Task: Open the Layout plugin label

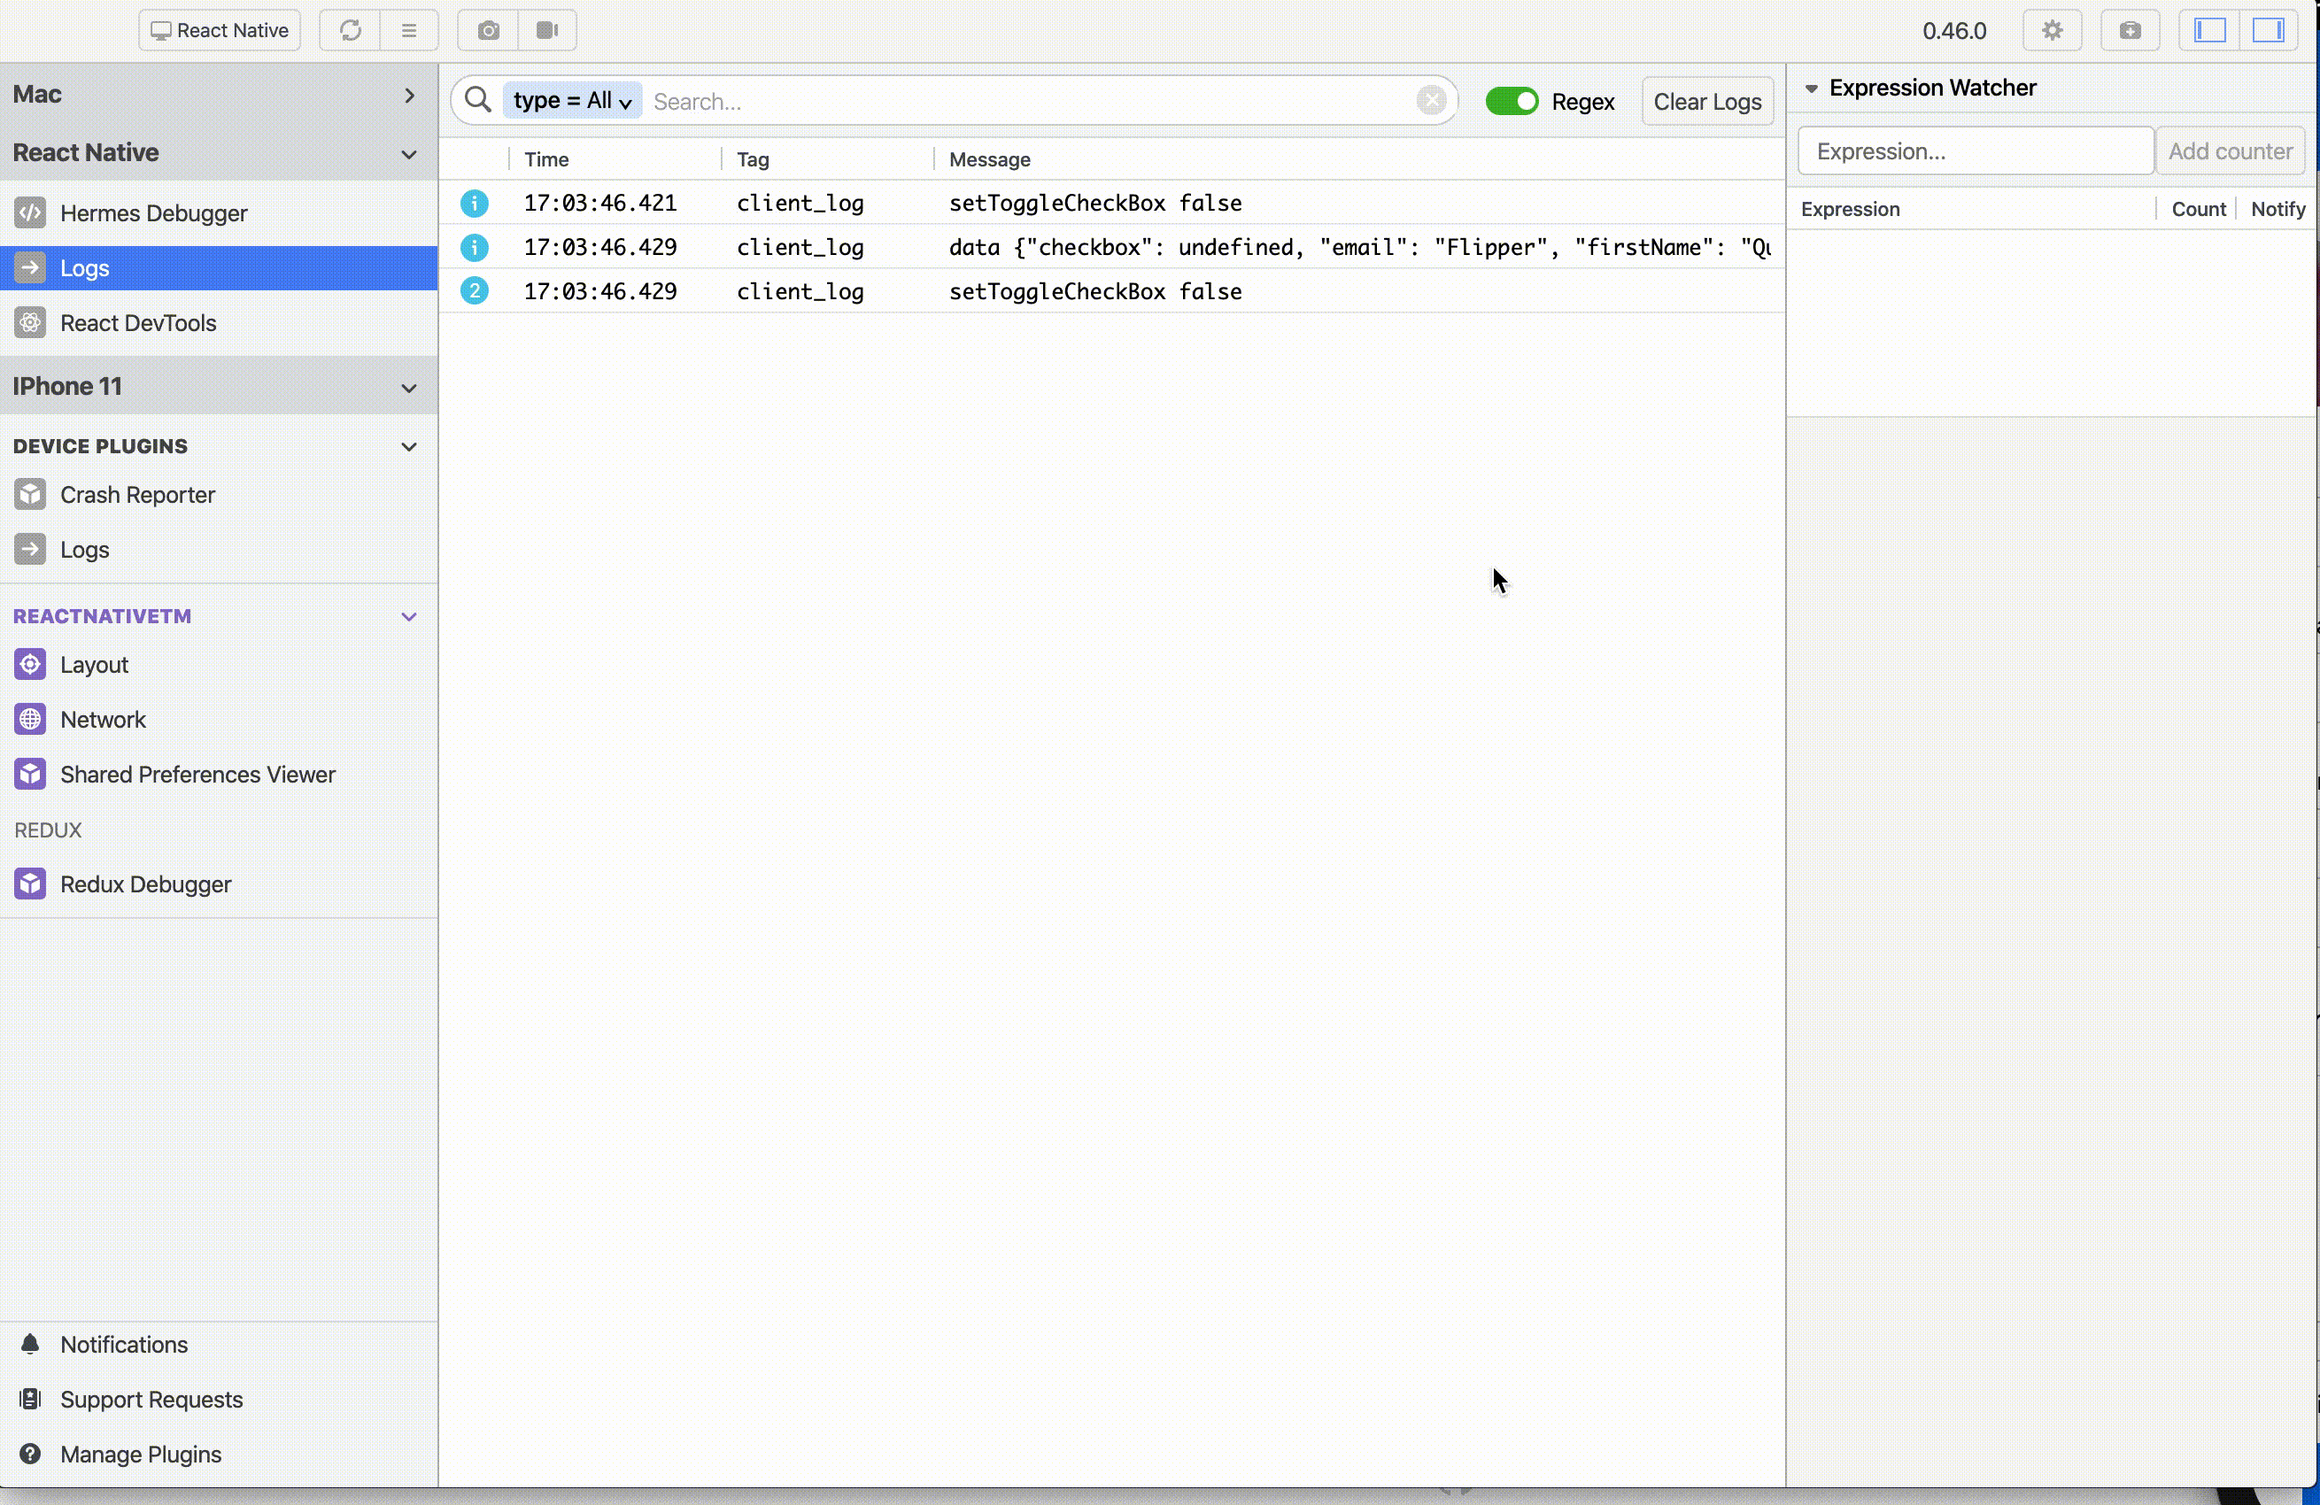Action: click(x=95, y=664)
